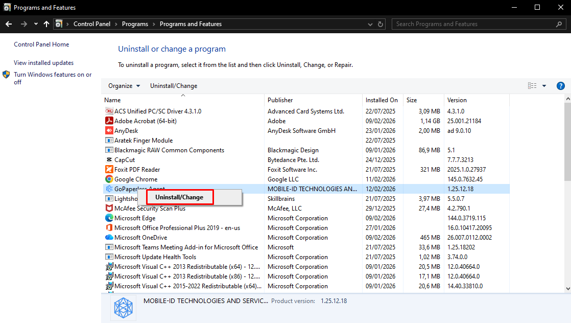Click MOBILE-ID TECHNOLOGIES publisher cell

tap(313, 189)
